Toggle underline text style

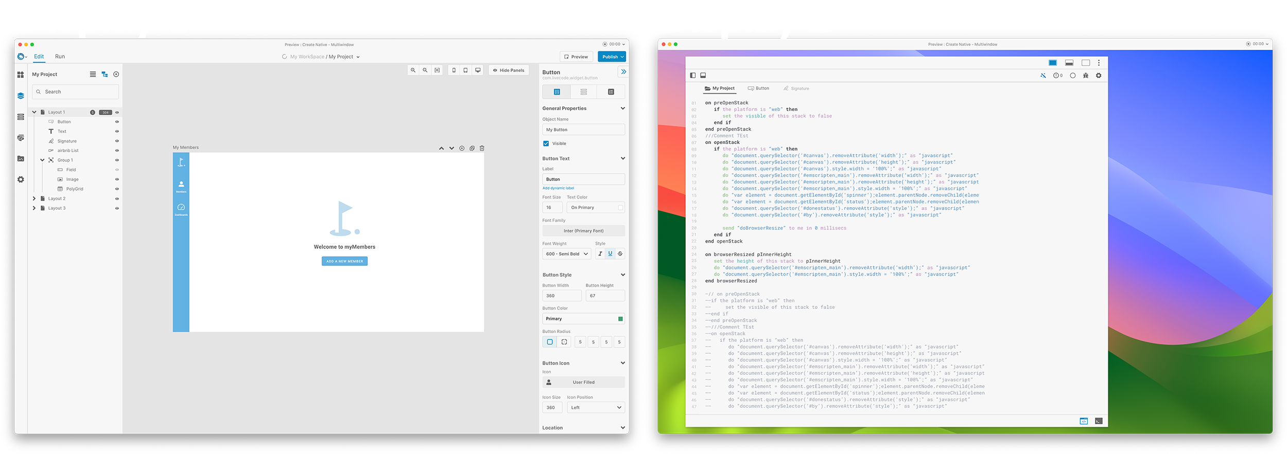tap(610, 253)
